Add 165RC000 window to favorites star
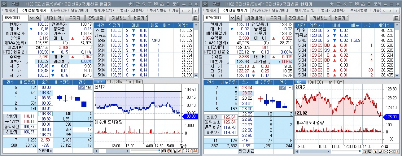 [130, 4]
